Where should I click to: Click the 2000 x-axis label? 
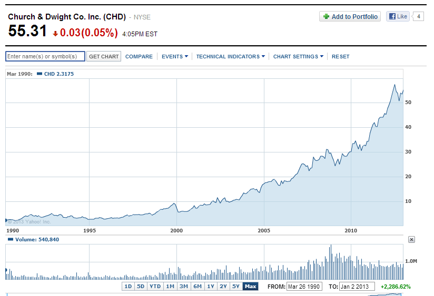click(x=176, y=230)
